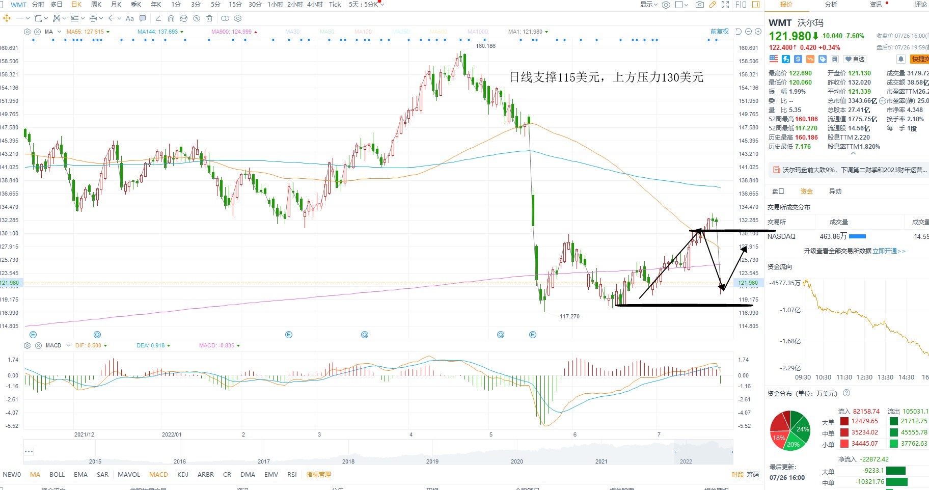Click help icon beside 资金分布
929x490 pixels.
846,393
